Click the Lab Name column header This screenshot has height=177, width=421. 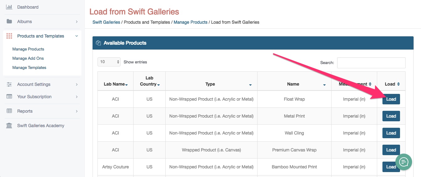point(116,81)
